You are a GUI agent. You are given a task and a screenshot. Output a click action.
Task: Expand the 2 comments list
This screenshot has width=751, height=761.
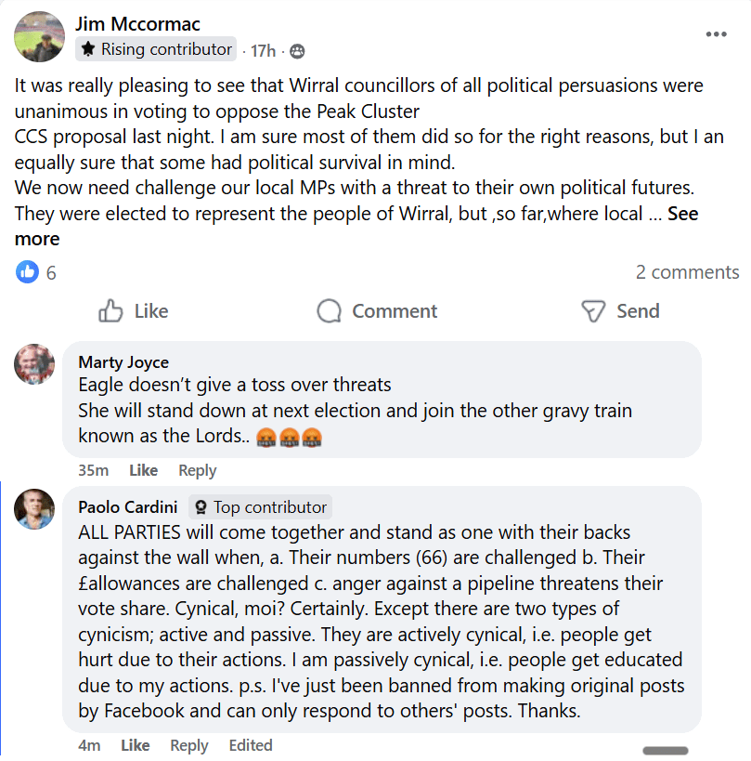[687, 272]
